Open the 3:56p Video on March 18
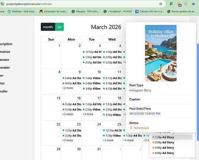 coord(112,115)
